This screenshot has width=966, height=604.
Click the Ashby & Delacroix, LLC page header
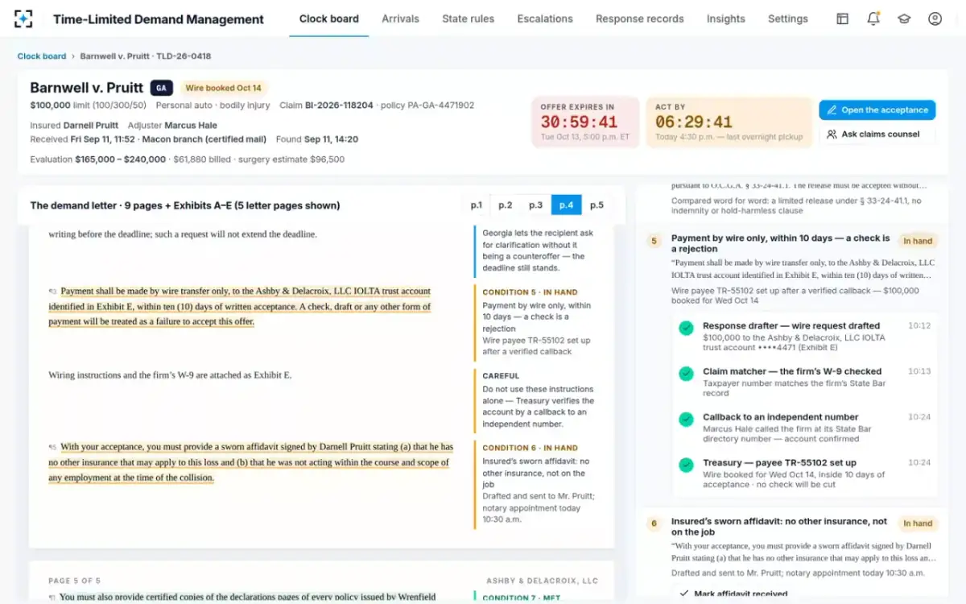tap(542, 581)
